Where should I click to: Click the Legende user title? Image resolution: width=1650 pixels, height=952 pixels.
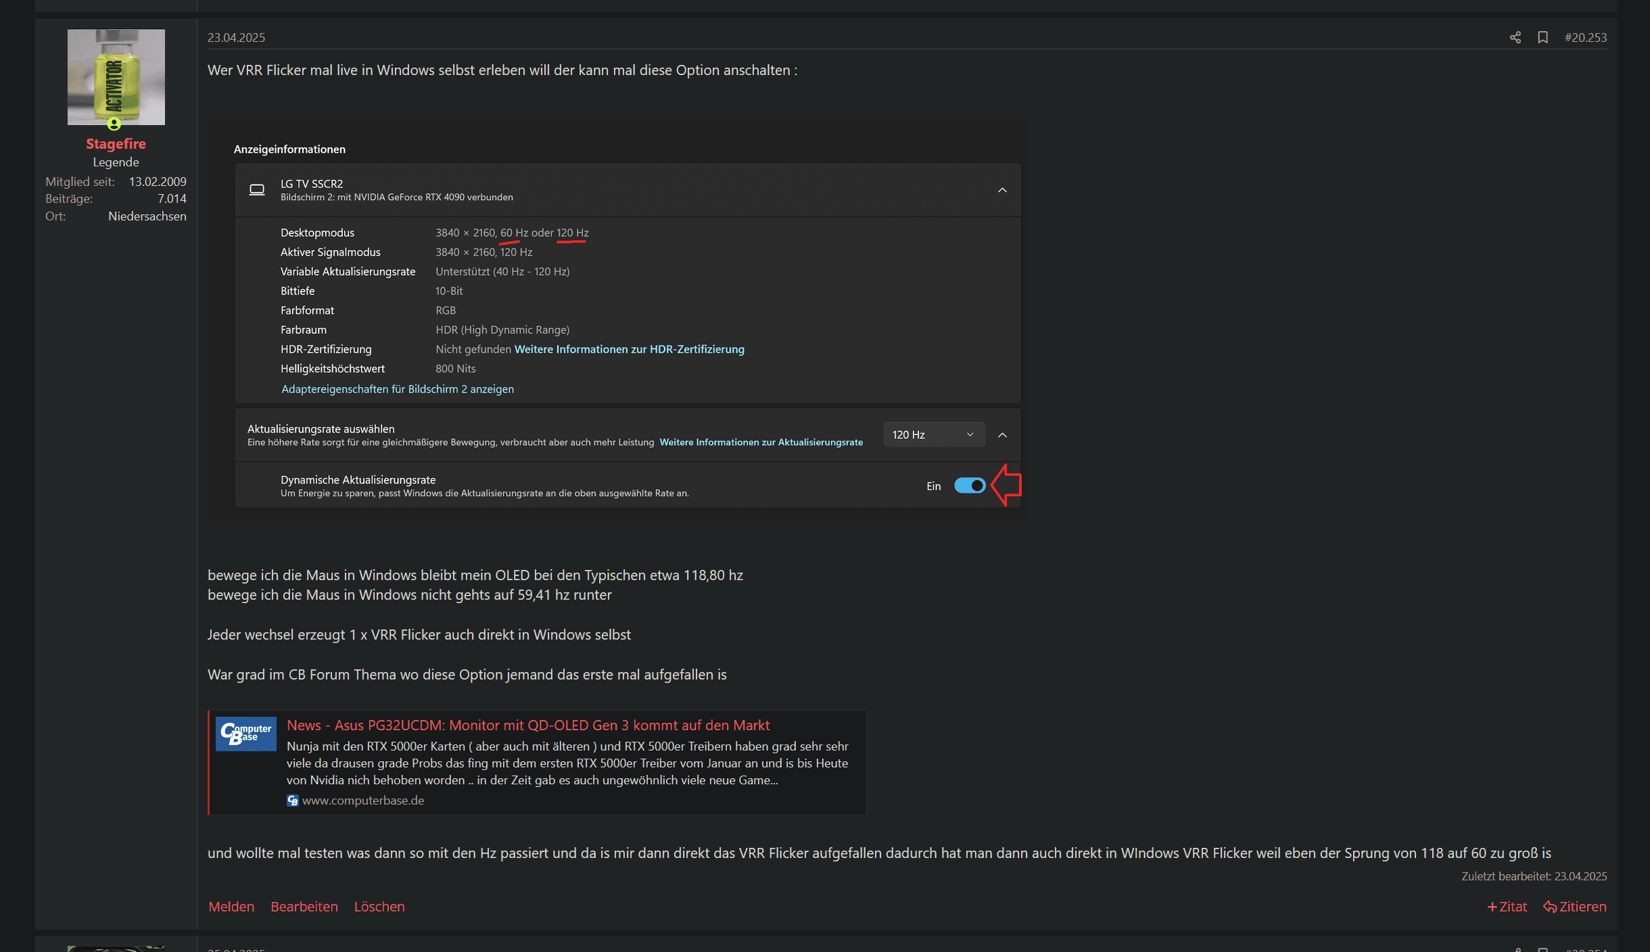click(116, 162)
